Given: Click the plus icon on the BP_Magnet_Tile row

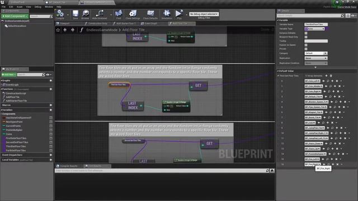Looking at the screenshot, I should point(335,112).
